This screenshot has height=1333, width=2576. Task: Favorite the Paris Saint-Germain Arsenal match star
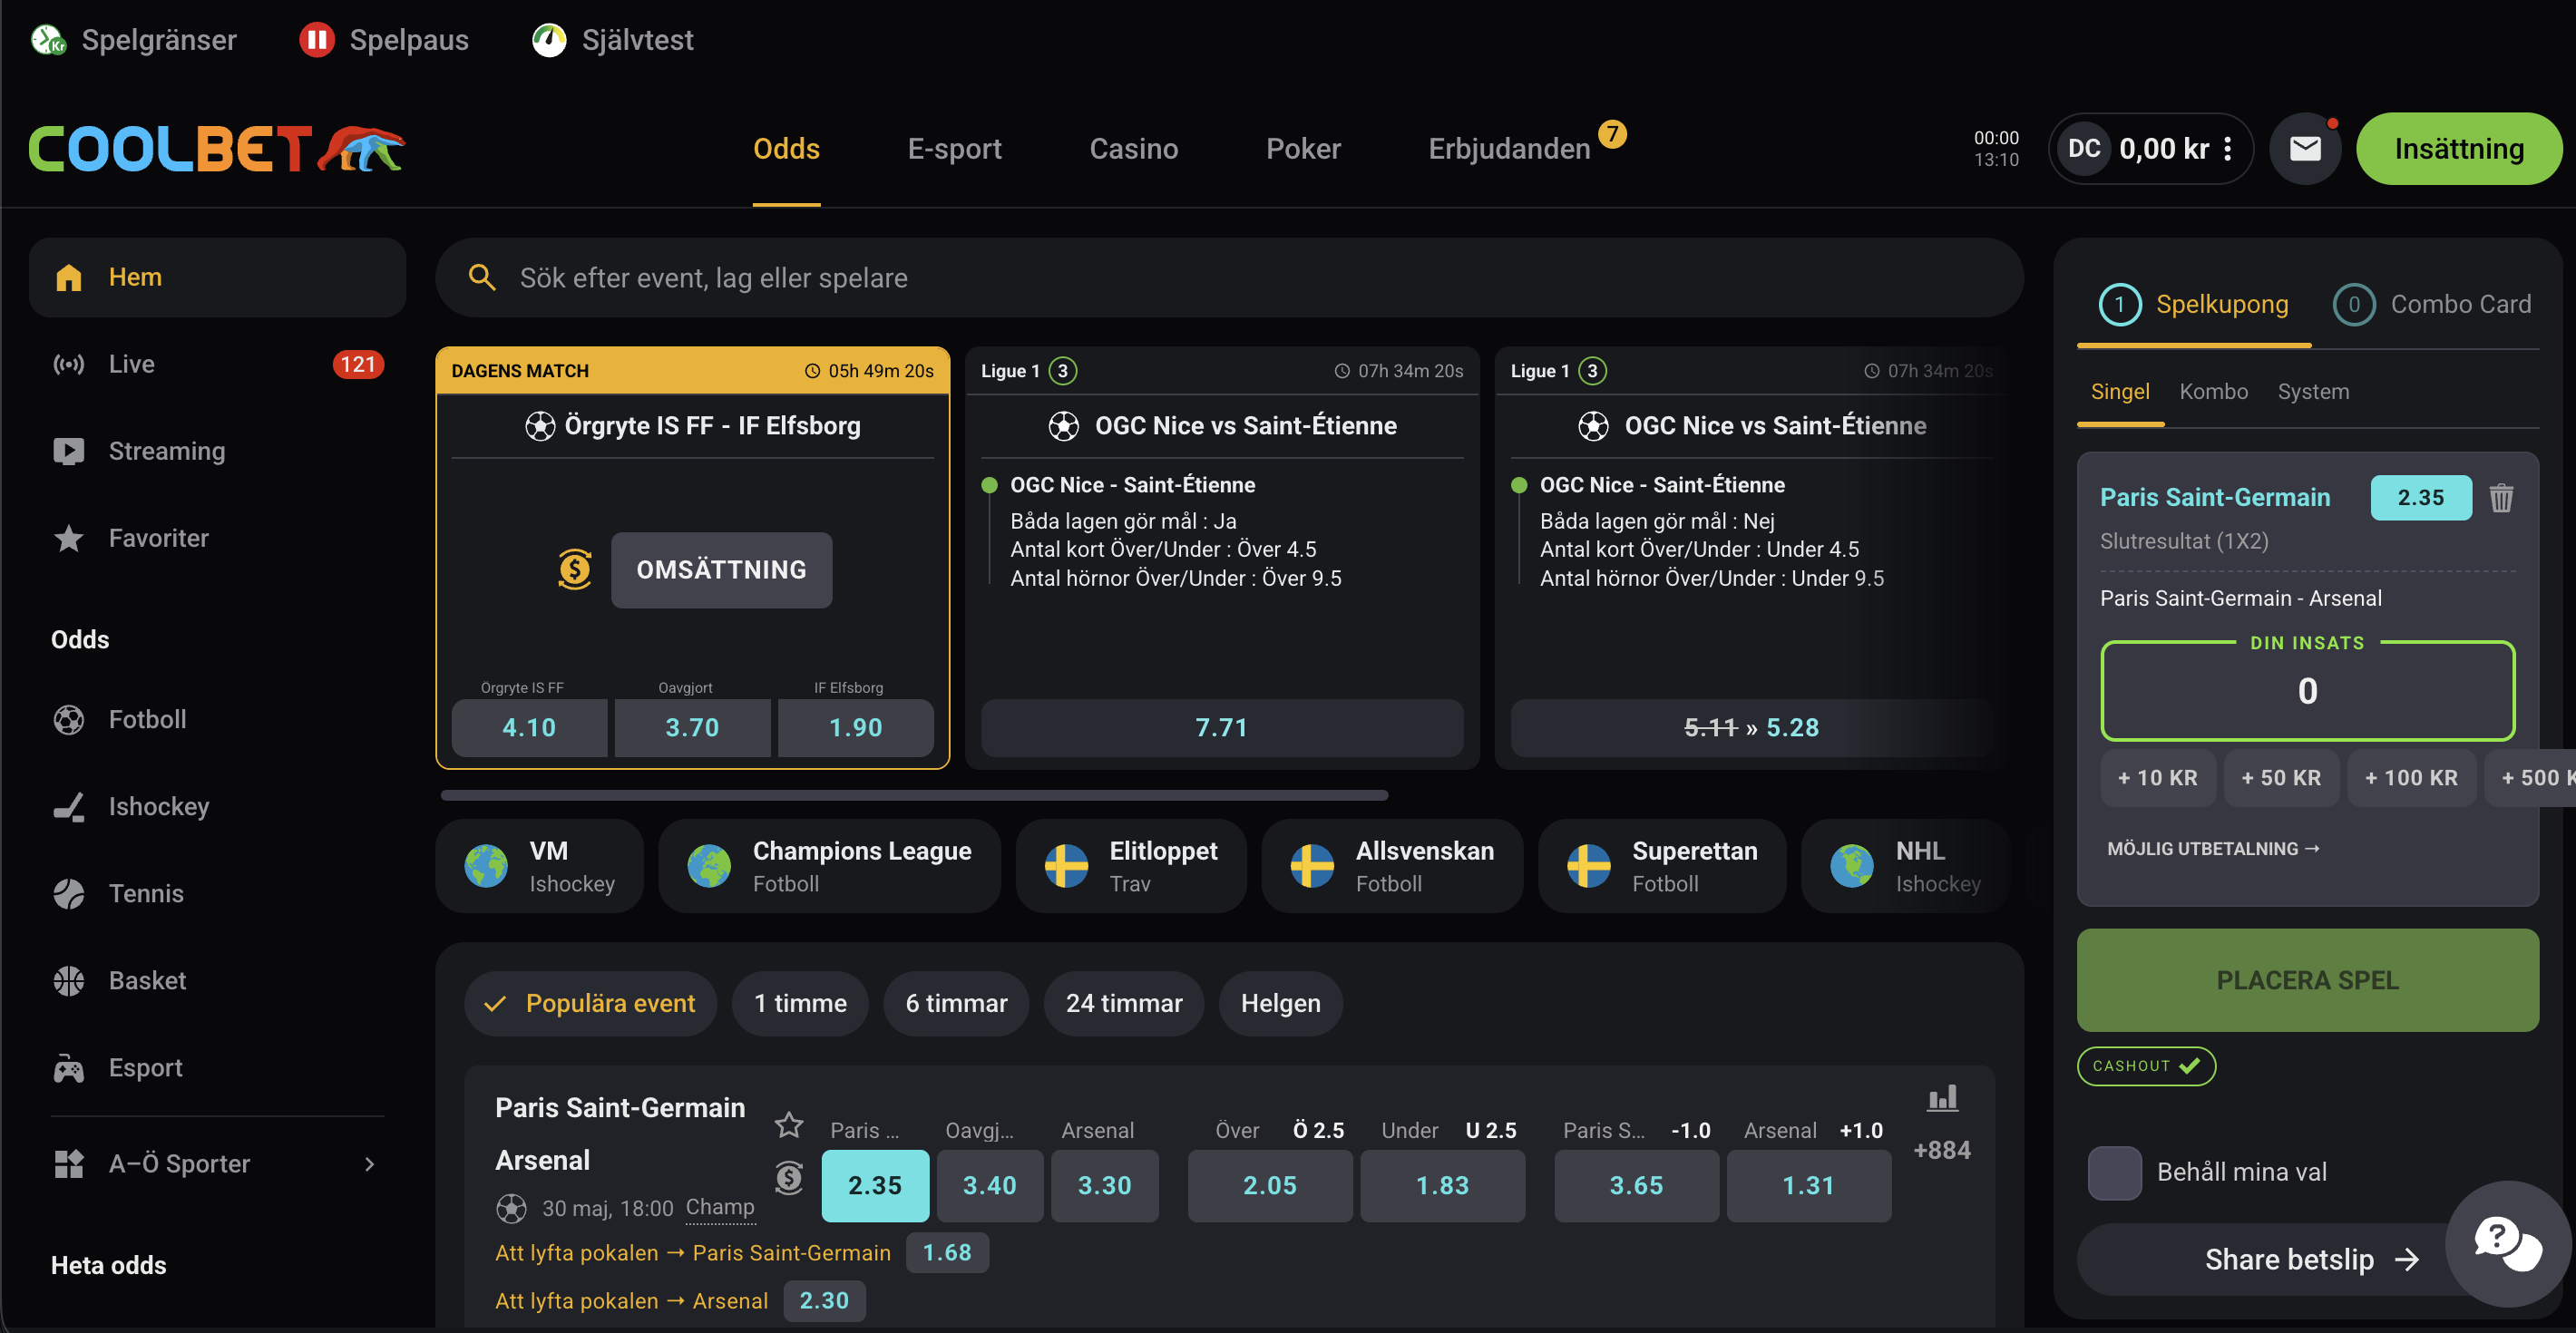pos(789,1125)
